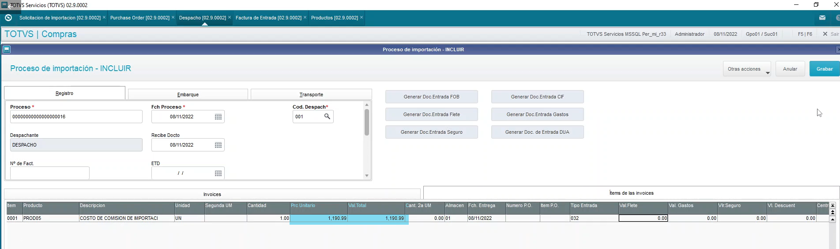
Task: Click the Registro form scrollbar thumb
Action: tap(367, 122)
